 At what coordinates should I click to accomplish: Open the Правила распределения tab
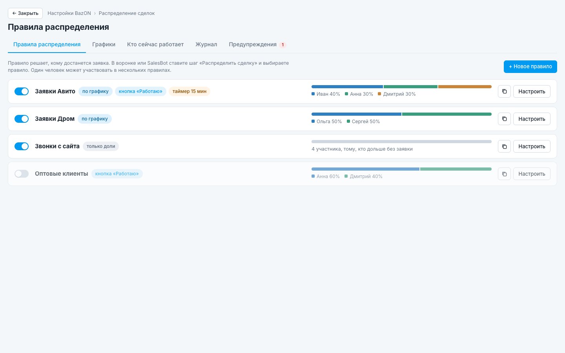tap(47, 44)
